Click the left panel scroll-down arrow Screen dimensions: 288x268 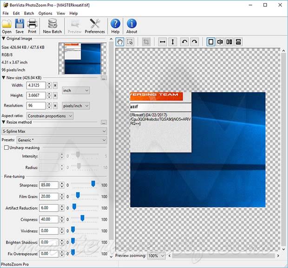click(111, 256)
